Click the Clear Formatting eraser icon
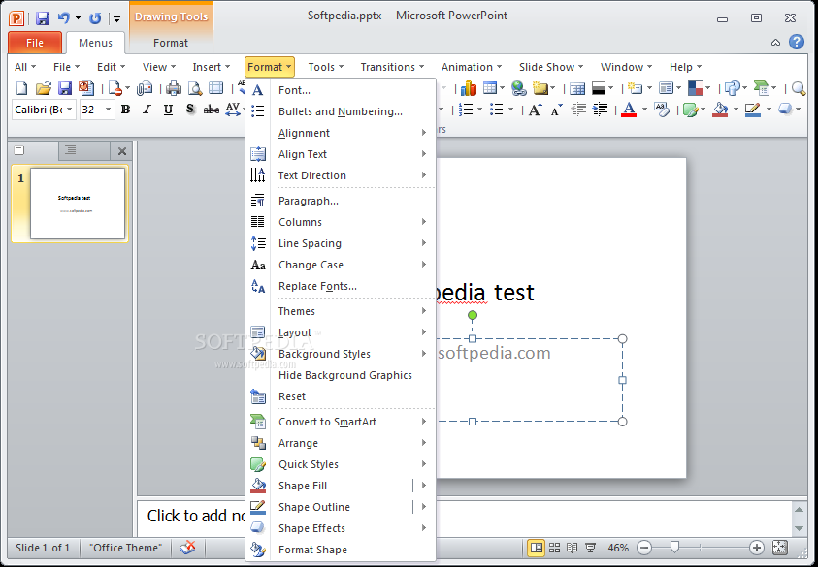Viewport: 818px width, 567px height. click(x=661, y=110)
